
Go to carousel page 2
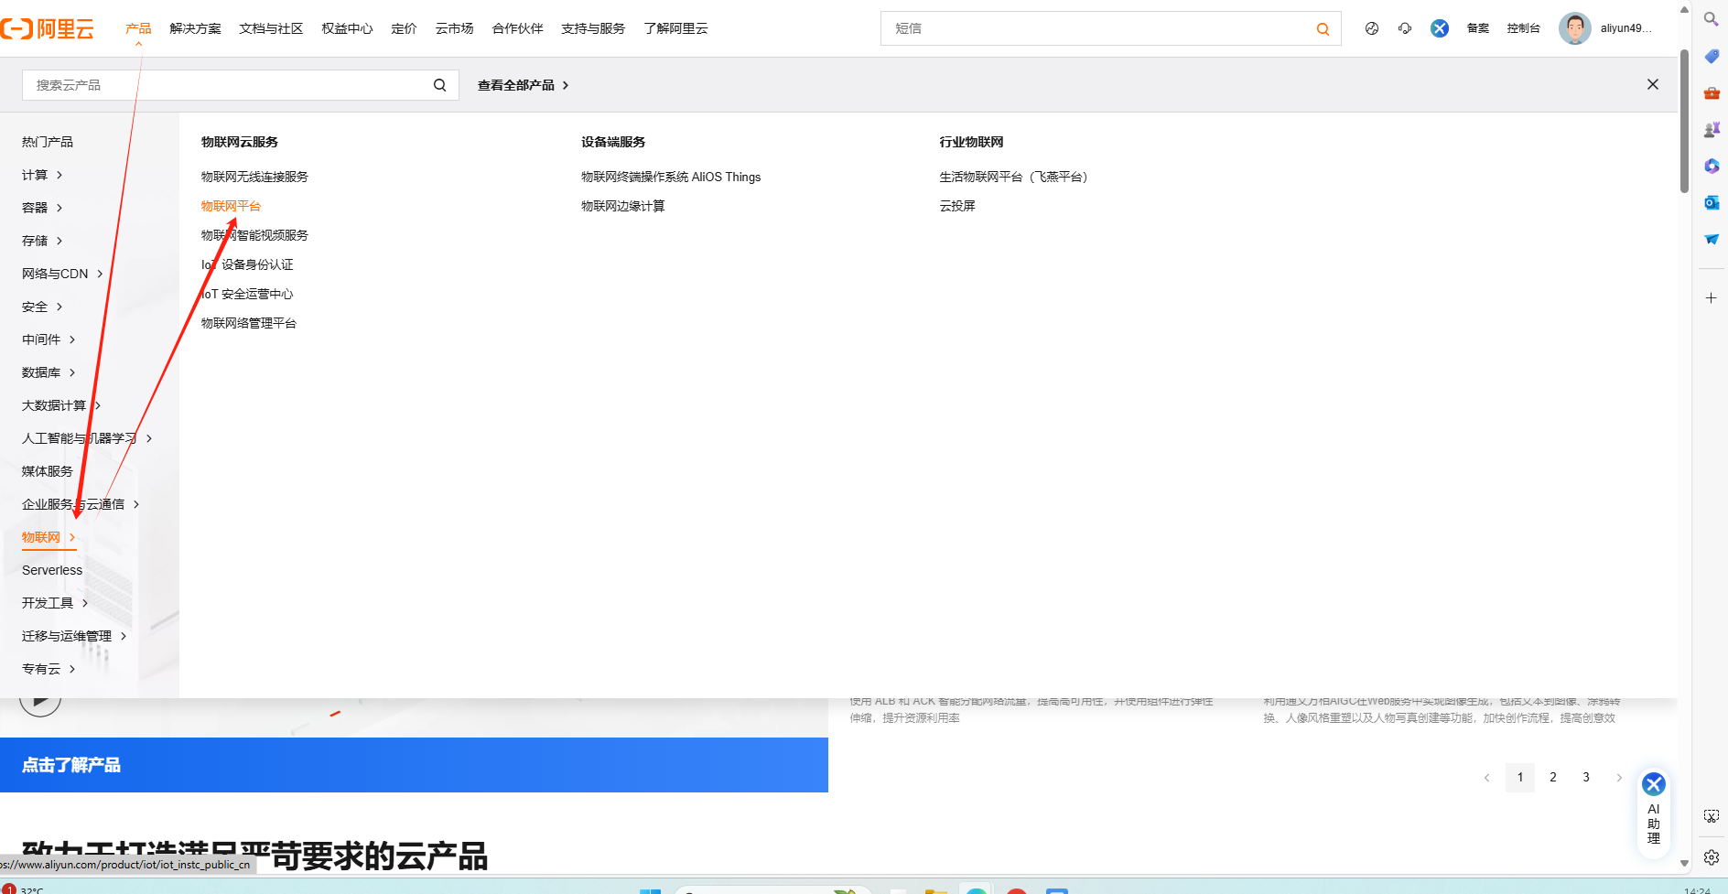[x=1552, y=777]
